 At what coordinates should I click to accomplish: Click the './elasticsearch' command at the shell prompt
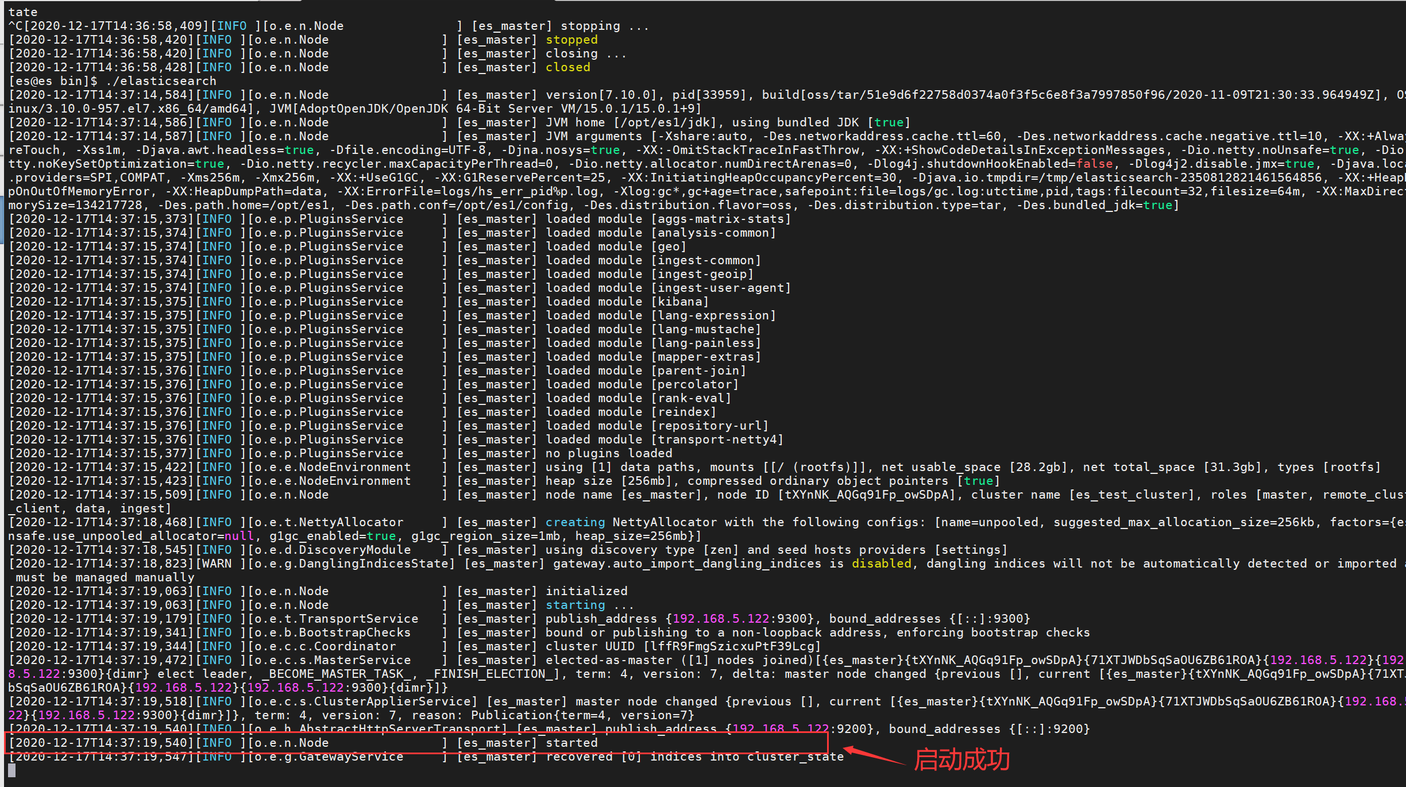161,81
